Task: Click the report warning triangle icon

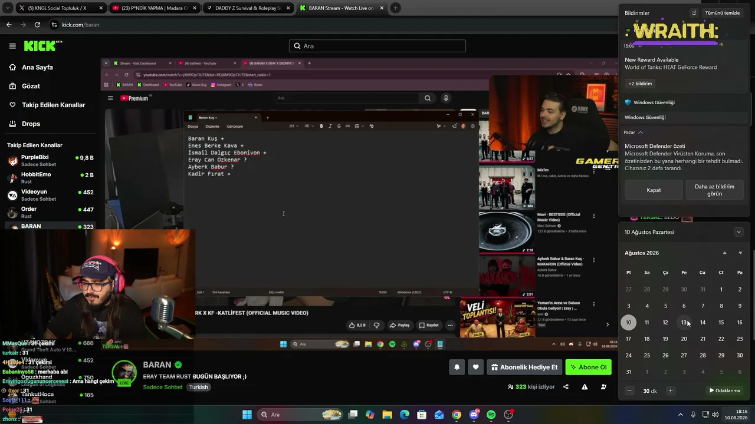Action: tap(585, 387)
